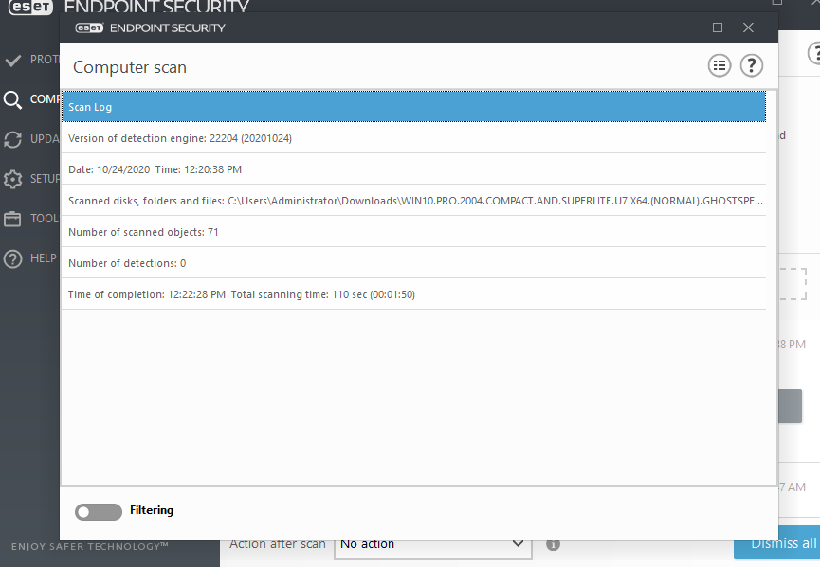Viewport: 820px width, 567px height.
Task: Click the gray button behind the dialog's right edge
Action: [791, 406]
